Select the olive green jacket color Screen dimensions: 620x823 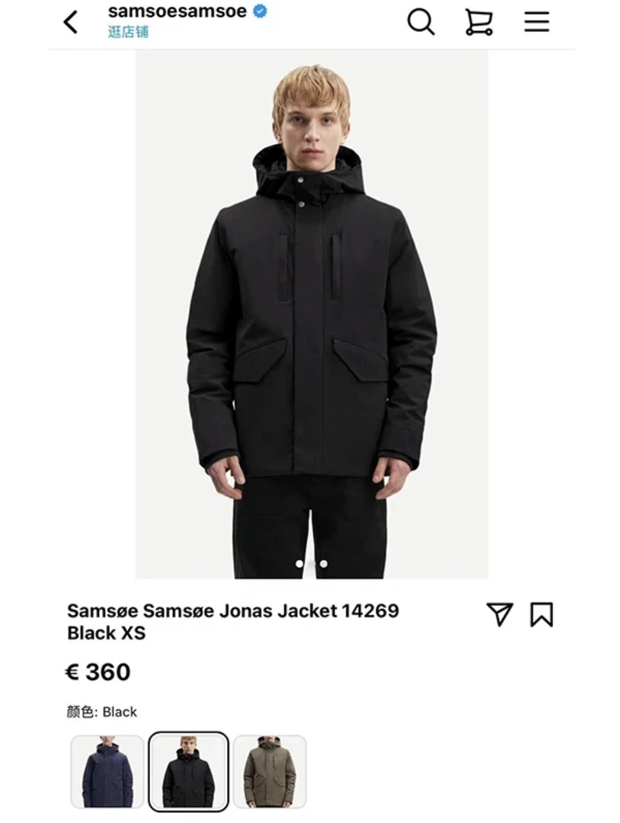(270, 771)
